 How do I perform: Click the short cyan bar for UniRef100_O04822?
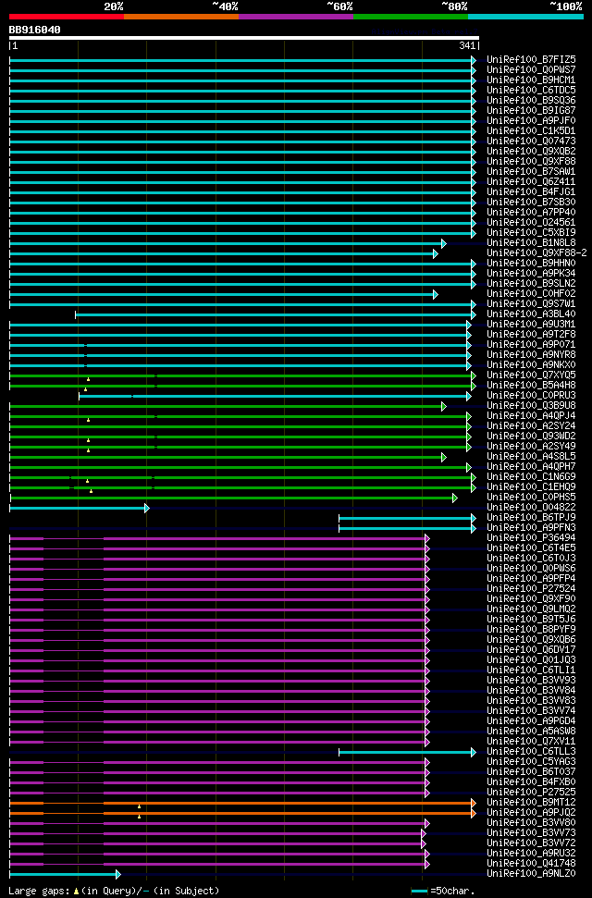(78, 508)
